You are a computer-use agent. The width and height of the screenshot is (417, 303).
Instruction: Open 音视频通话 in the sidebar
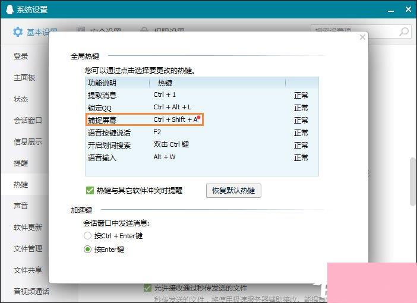[x=31, y=291]
